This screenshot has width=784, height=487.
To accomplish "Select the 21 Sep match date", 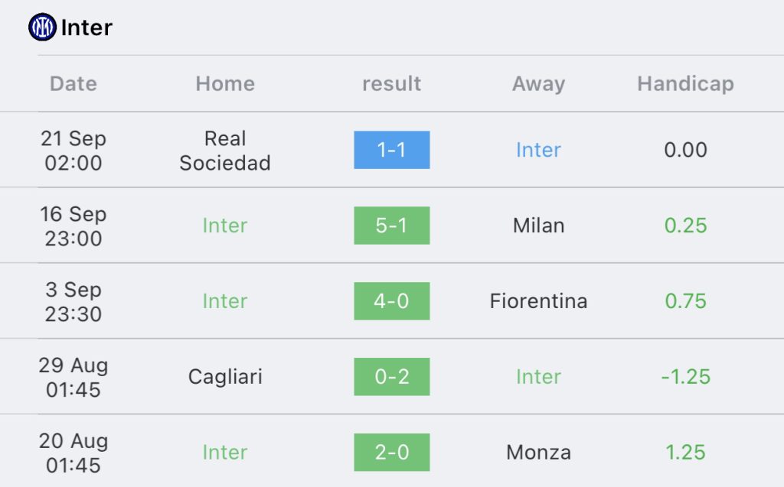I will tap(73, 151).
